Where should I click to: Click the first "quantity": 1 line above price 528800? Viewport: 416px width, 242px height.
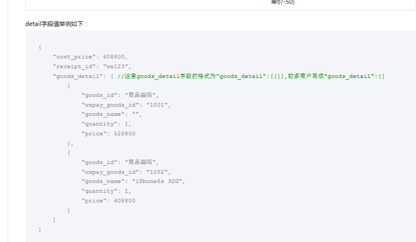tap(106, 124)
